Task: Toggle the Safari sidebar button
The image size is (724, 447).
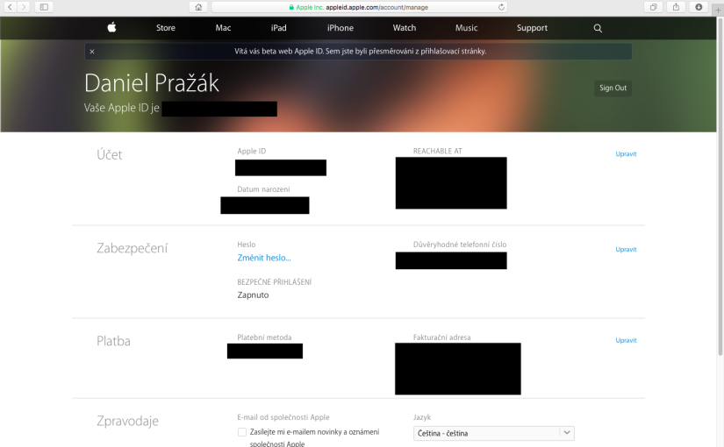Action: coord(44,7)
